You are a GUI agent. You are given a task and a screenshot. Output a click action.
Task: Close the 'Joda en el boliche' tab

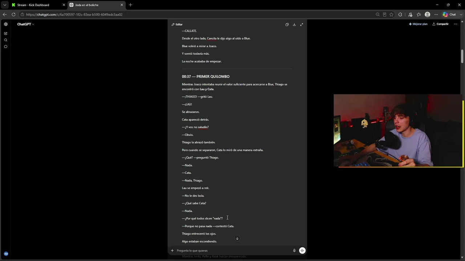(122, 5)
